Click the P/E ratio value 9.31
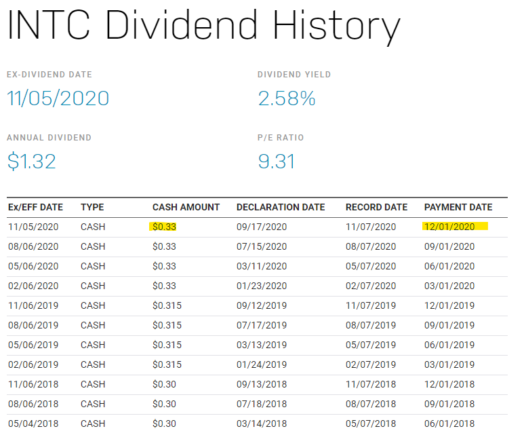The image size is (524, 433). [277, 162]
